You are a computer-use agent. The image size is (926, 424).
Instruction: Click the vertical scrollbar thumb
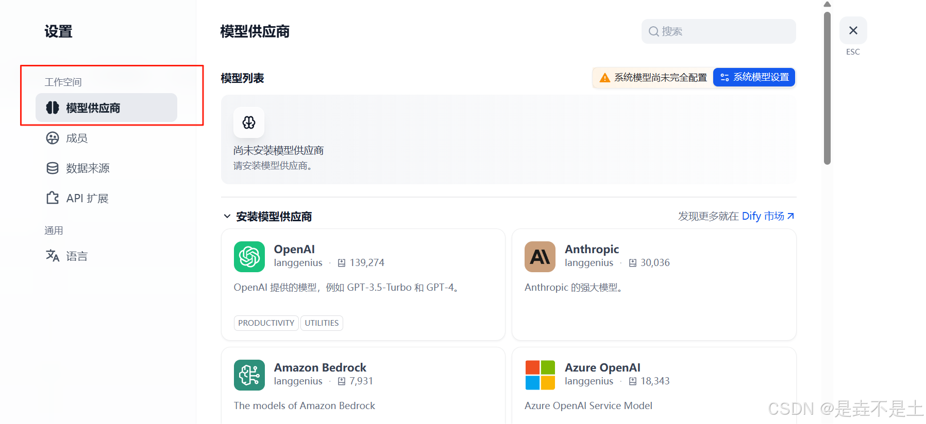point(828,87)
